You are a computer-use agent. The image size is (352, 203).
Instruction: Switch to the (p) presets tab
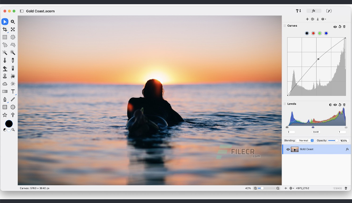click(329, 11)
